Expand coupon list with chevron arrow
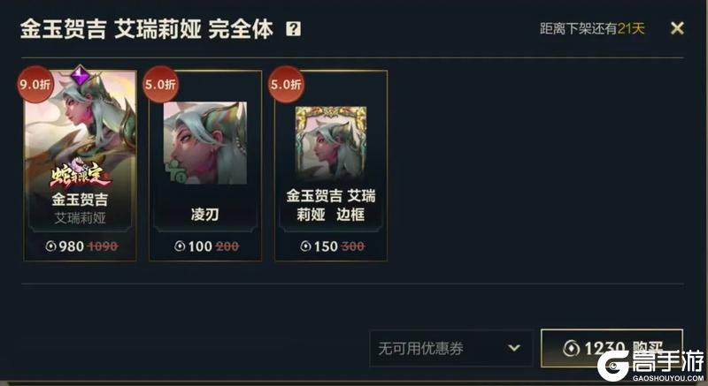 pyautogui.click(x=514, y=348)
